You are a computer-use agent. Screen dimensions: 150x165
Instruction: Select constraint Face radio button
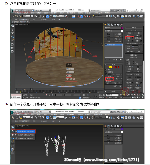(127, 64)
